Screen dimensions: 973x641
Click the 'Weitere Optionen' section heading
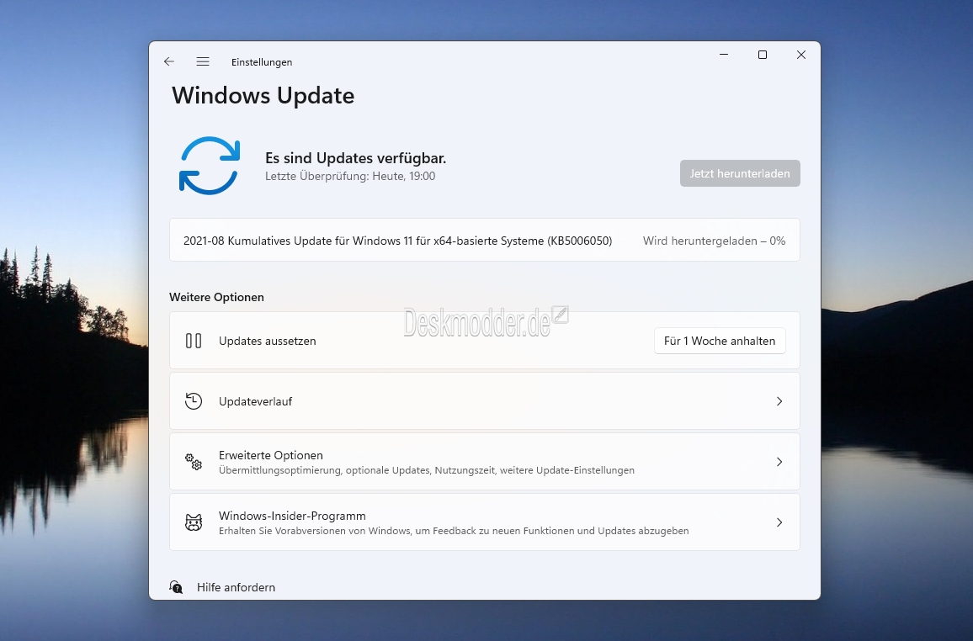point(216,297)
